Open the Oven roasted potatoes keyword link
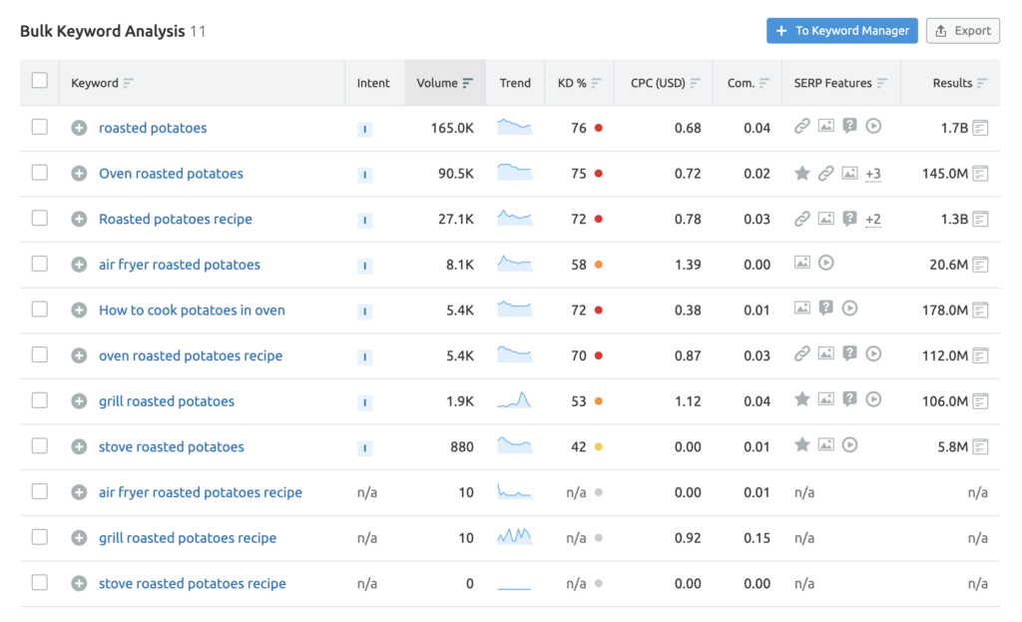The height and width of the screenshot is (622, 1022). pos(171,174)
